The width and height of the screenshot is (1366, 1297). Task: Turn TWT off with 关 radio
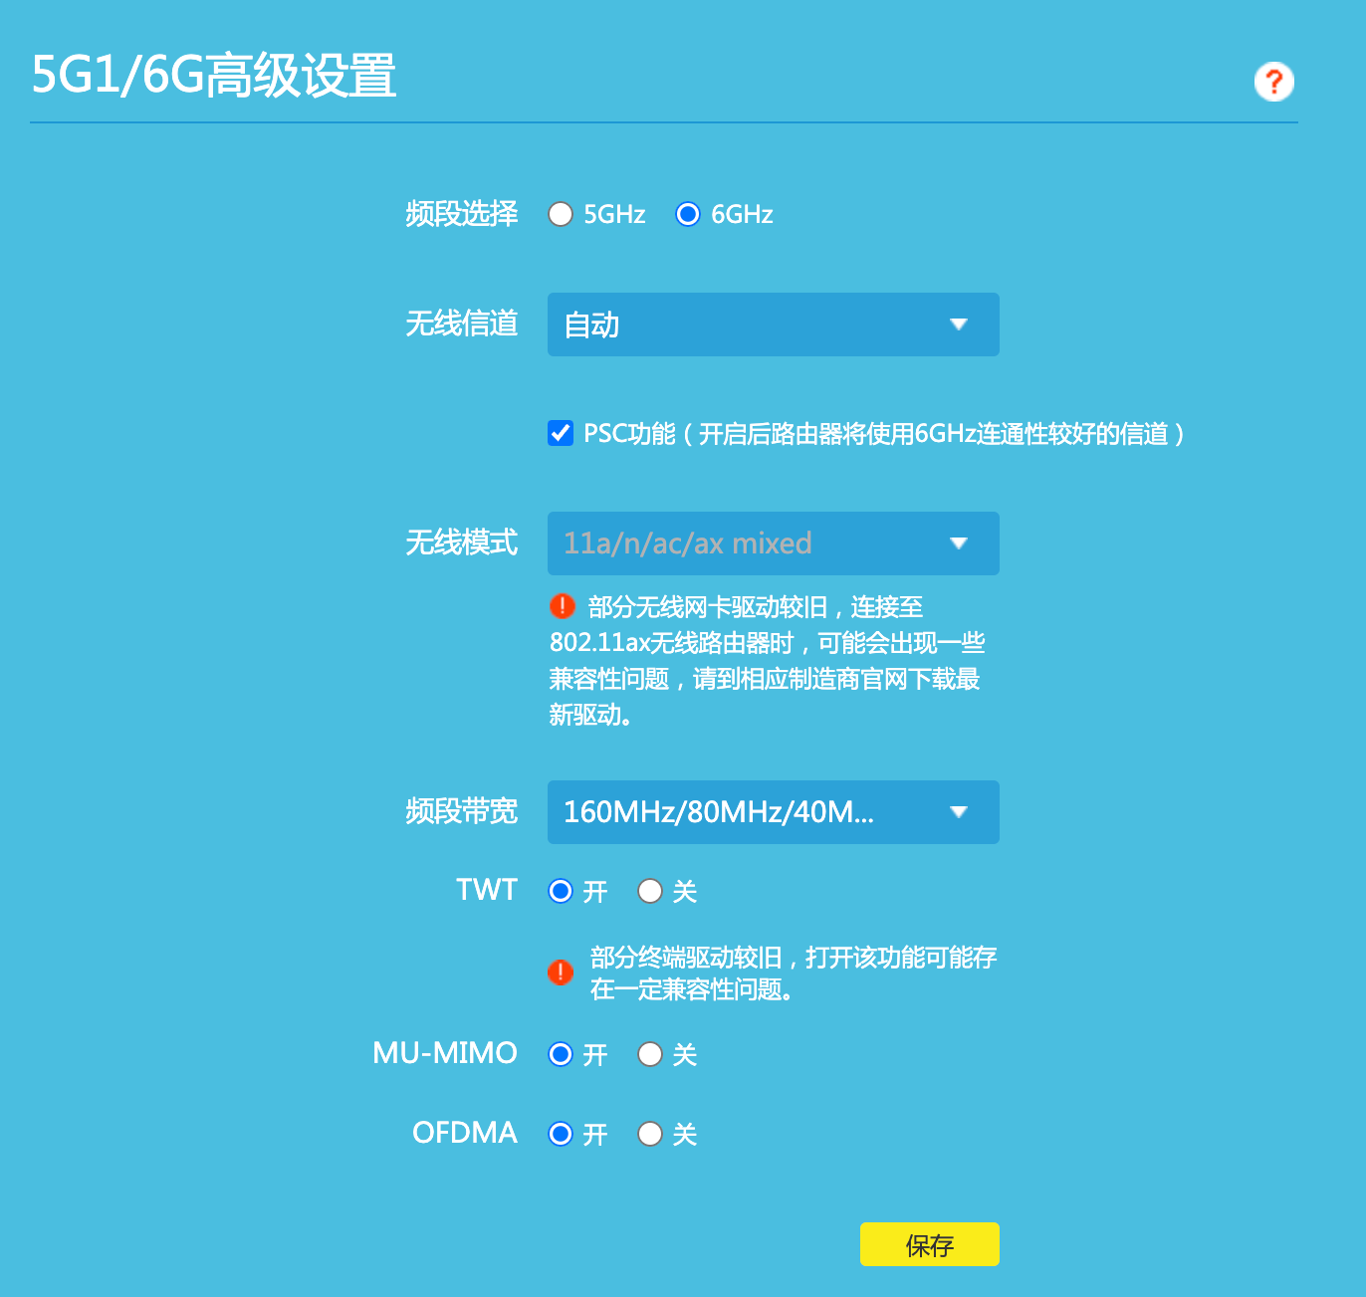[x=650, y=891]
